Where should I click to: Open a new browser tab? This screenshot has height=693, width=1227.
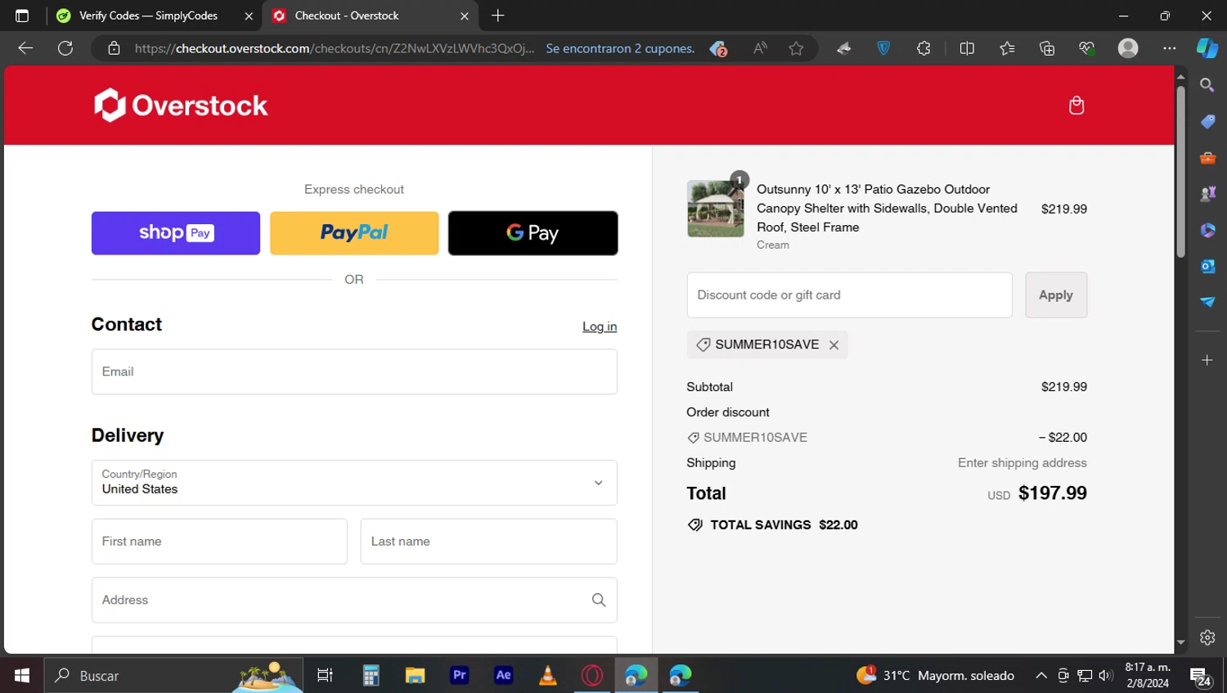(x=498, y=16)
